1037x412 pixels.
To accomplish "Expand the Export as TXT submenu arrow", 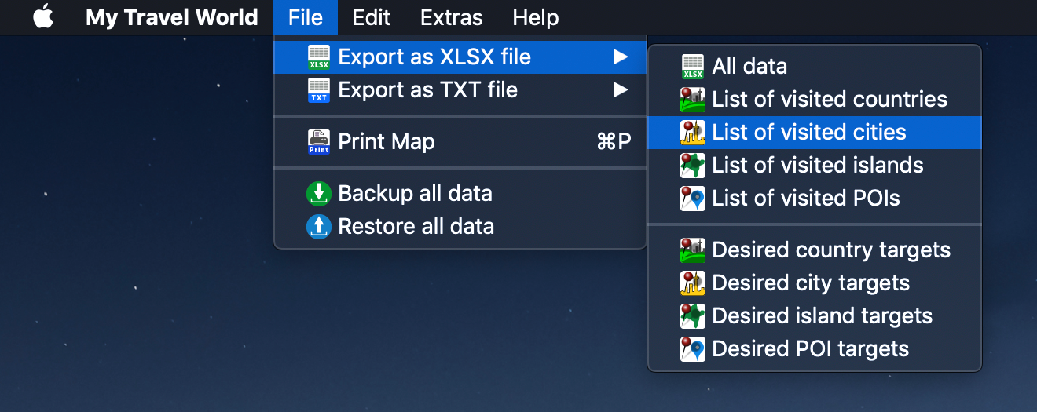I will (x=621, y=90).
